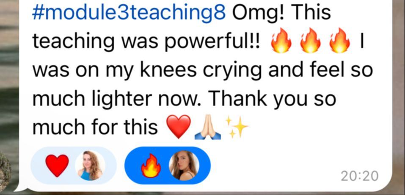Tap the red heart icon in reaction

(x=57, y=166)
